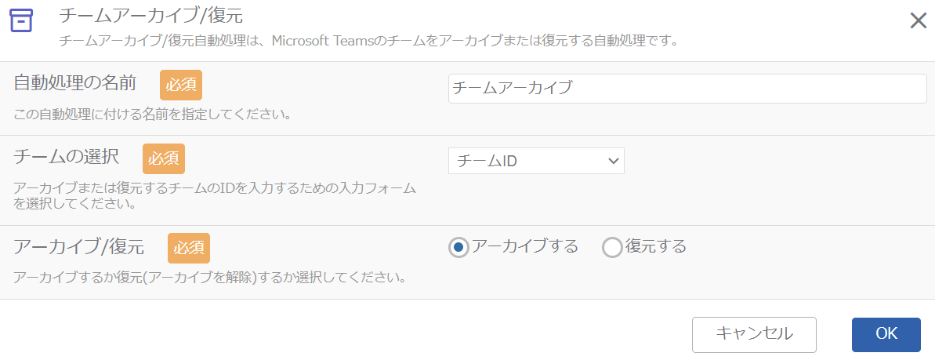Choose the 復元する radio button circle

[x=612, y=246]
